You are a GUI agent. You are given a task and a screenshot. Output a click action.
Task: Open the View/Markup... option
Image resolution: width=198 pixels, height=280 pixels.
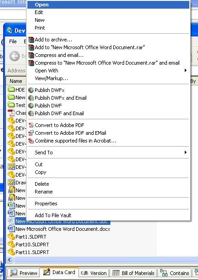(x=108, y=78)
